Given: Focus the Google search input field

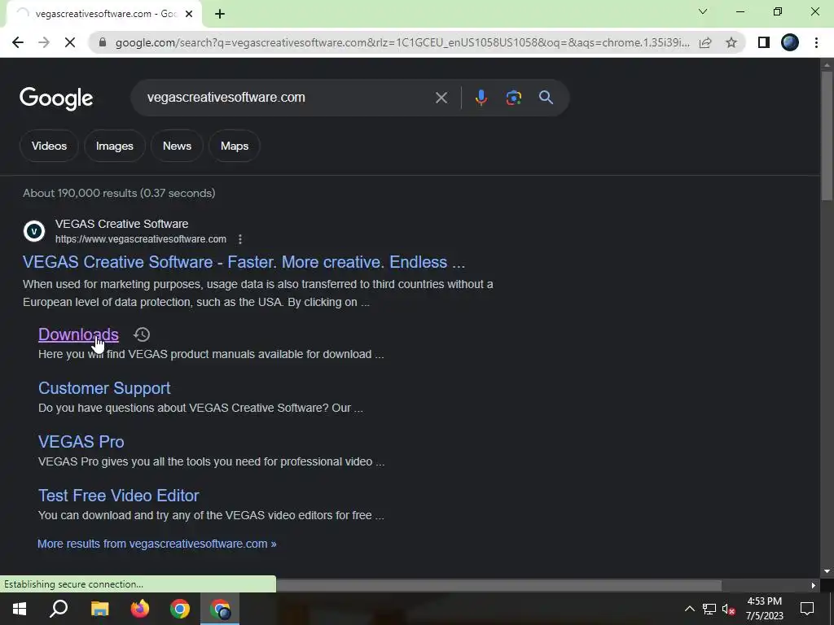Looking at the screenshot, I should (x=288, y=98).
